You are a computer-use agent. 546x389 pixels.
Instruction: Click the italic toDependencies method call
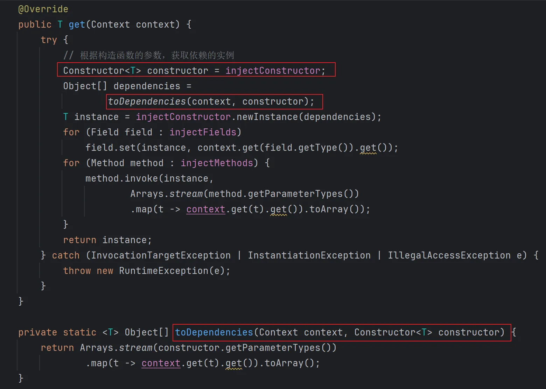[147, 101]
